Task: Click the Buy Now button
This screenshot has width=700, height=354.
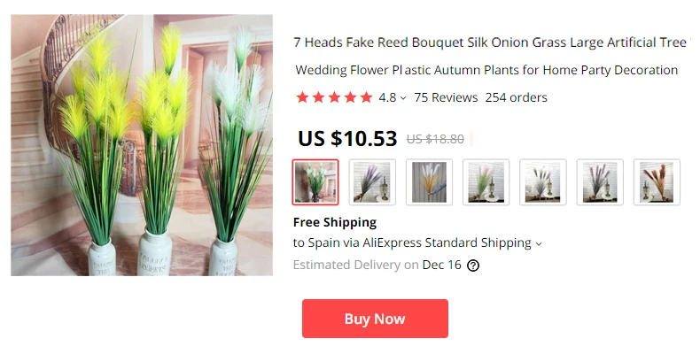Action: (375, 319)
